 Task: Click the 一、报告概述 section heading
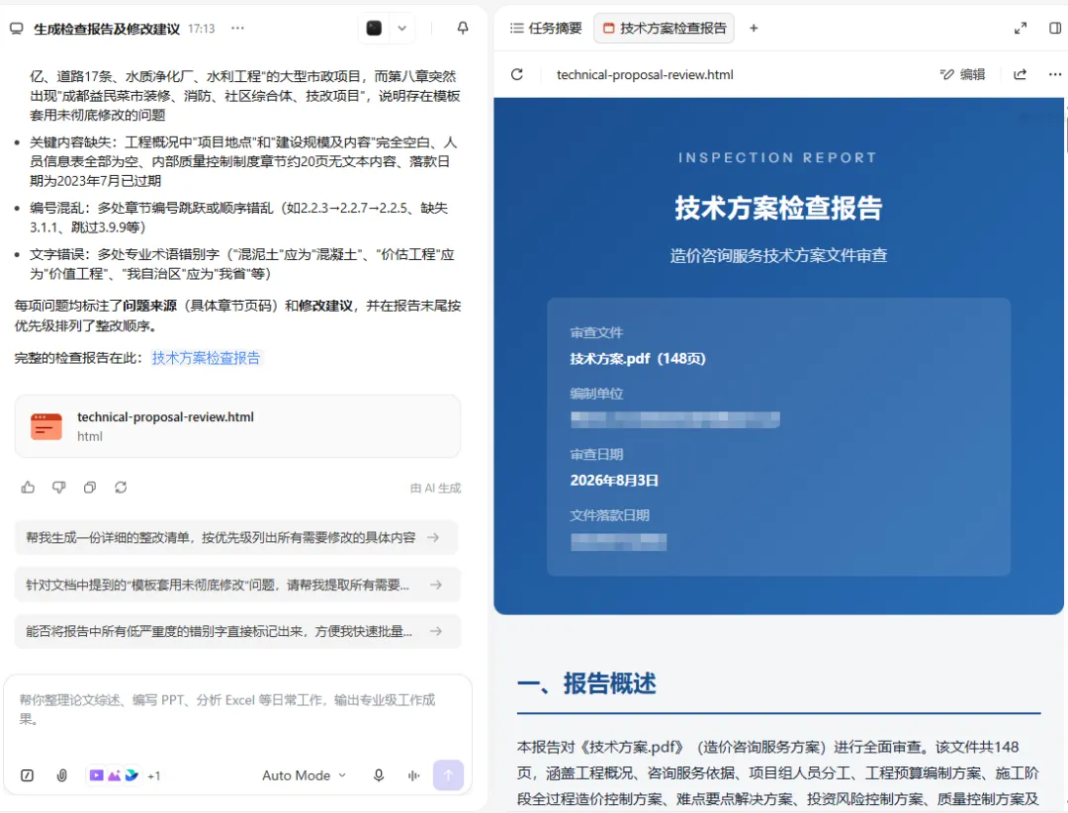[586, 682]
